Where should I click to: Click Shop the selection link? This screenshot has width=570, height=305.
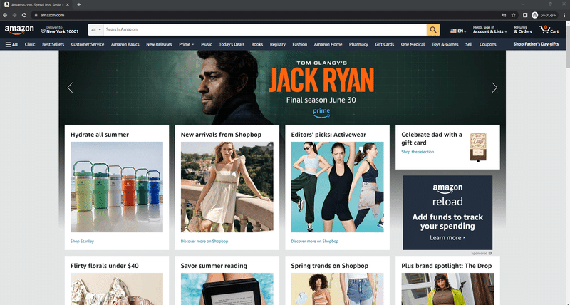[x=418, y=152]
